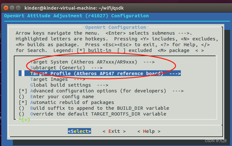Viewport: 232px width, 146px height.
Task: Toggle Automatic rebuild of packages checkbox
Action: [x=23, y=102]
